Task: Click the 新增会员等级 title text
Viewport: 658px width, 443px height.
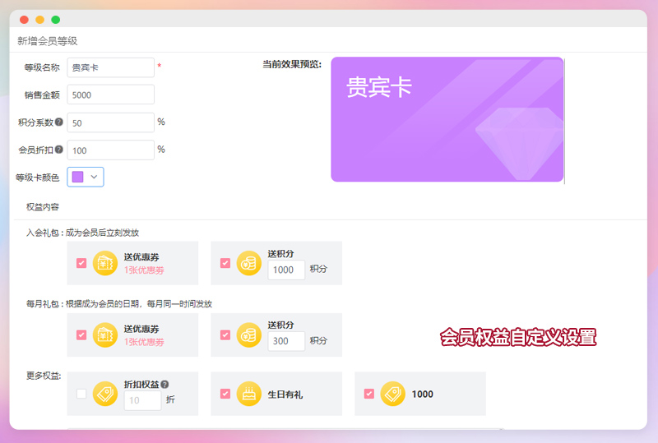Action: (48, 41)
